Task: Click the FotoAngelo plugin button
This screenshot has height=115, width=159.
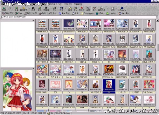Action: pos(87,13)
